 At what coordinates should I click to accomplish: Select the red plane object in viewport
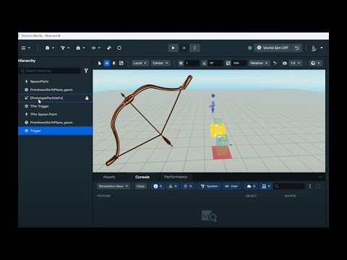pyautogui.click(x=222, y=152)
